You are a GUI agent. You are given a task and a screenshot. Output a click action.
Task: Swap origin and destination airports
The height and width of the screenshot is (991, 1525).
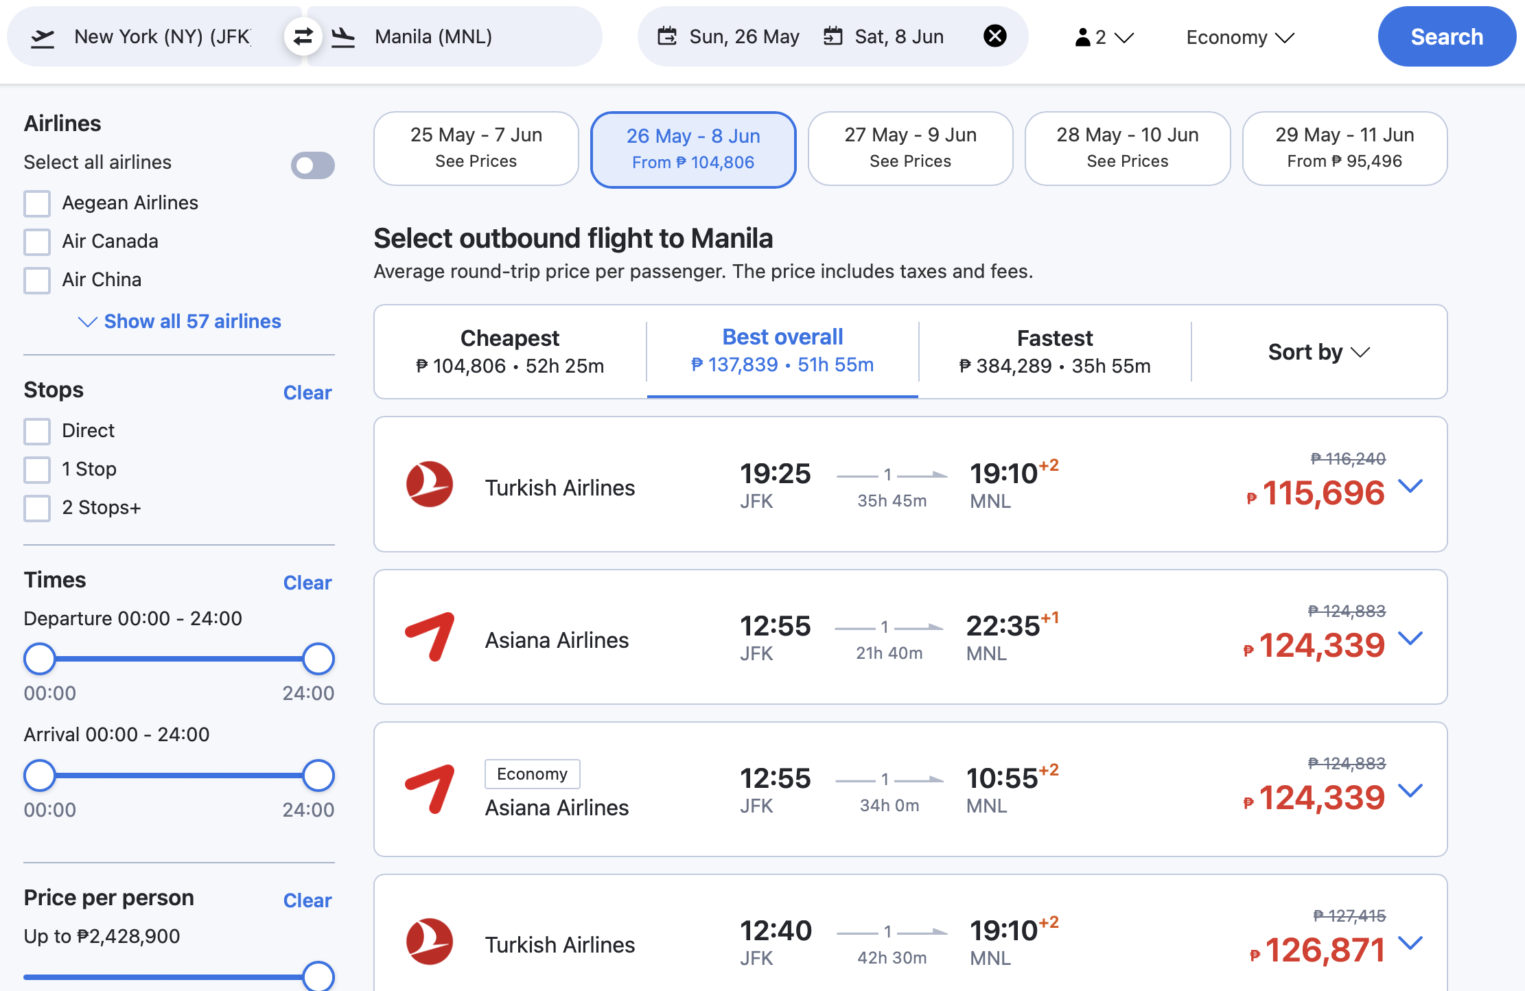pyautogui.click(x=303, y=36)
